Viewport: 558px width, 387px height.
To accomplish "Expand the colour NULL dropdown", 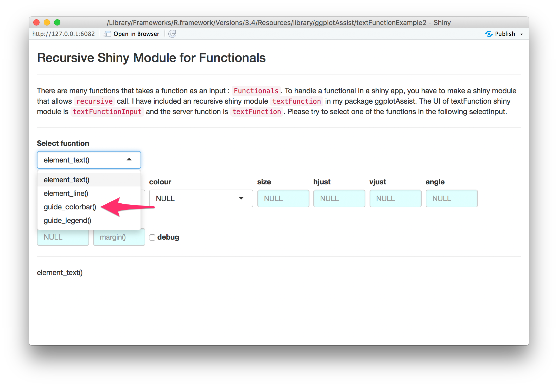I will coord(201,198).
